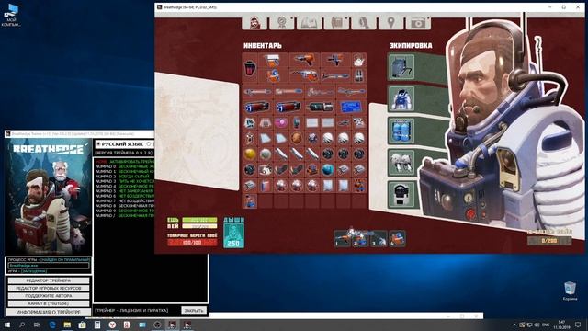Click РЕДАКТОР ИГРОВЫХ РЕСУРСОВ button

(x=49, y=288)
